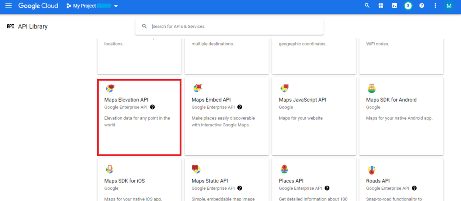Image resolution: width=461 pixels, height=201 pixels.
Task: Click "Simple, embeddable map image" text
Action: [x=222, y=199]
